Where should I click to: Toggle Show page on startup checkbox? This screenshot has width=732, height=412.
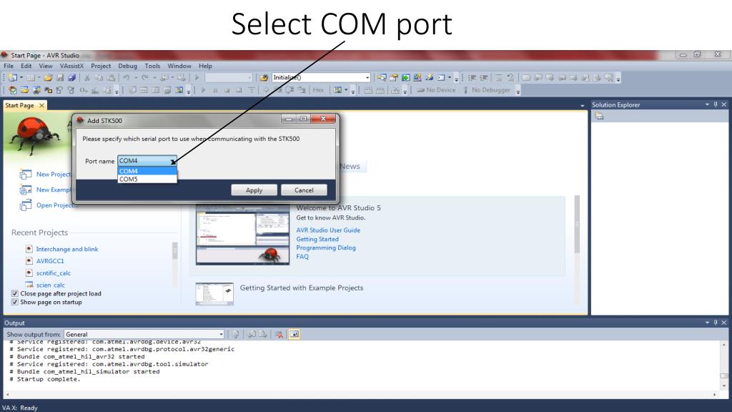click(x=14, y=303)
